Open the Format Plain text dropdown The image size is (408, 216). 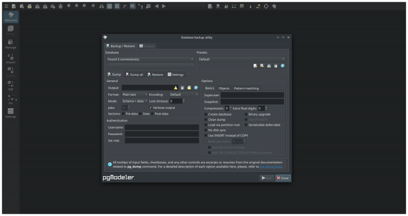[135, 95]
